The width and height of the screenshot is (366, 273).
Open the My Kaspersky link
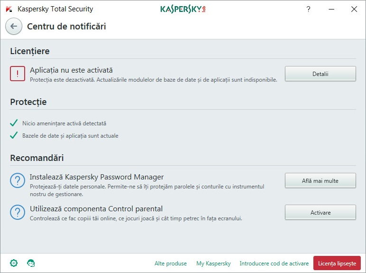pyautogui.click(x=213, y=264)
